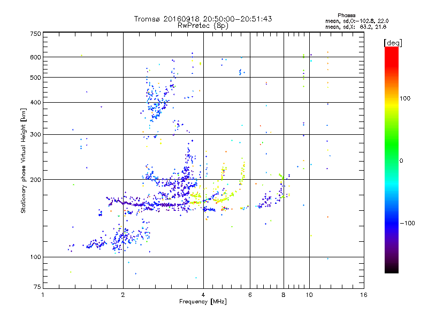Click the 'mean, sd,X: 83.2, 21.8' line
Screen dimensions: 428x321
click(x=356, y=27)
